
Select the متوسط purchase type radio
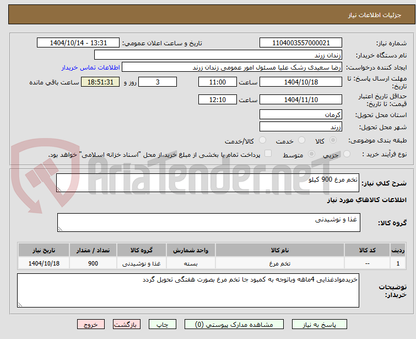311,153
